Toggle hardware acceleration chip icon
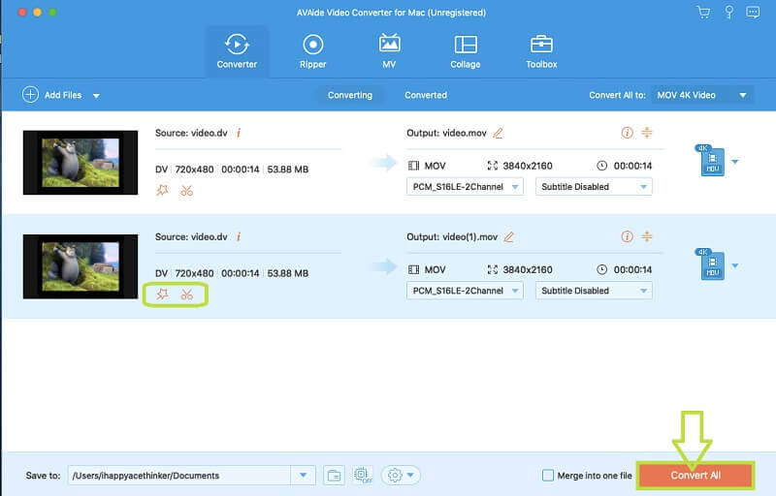Viewport: 776px width, 496px height. (x=363, y=476)
